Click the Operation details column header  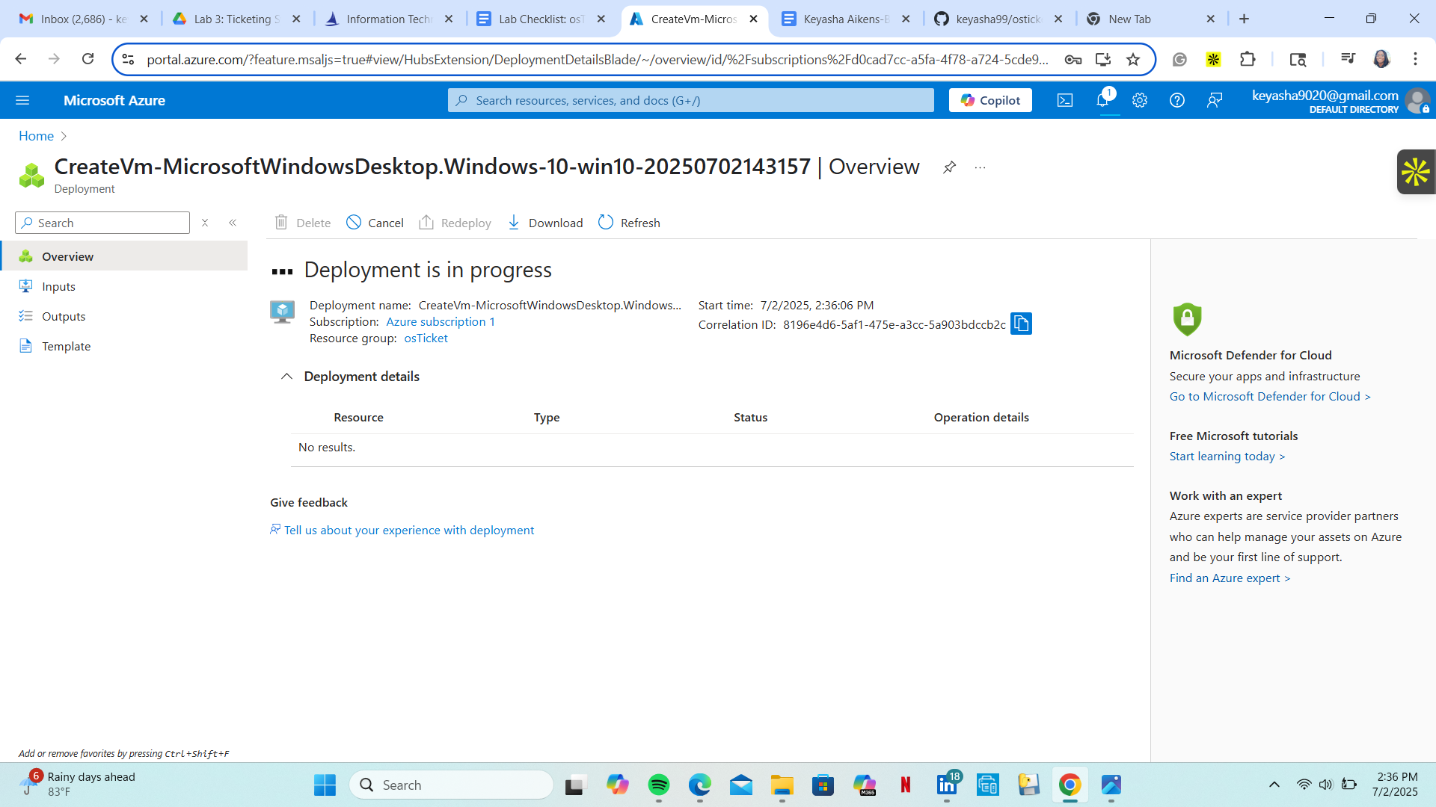981,418
